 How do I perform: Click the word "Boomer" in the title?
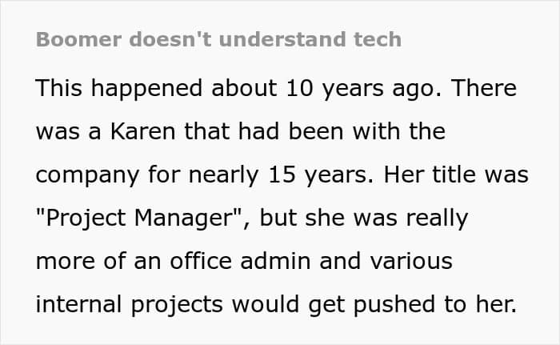pos(78,39)
